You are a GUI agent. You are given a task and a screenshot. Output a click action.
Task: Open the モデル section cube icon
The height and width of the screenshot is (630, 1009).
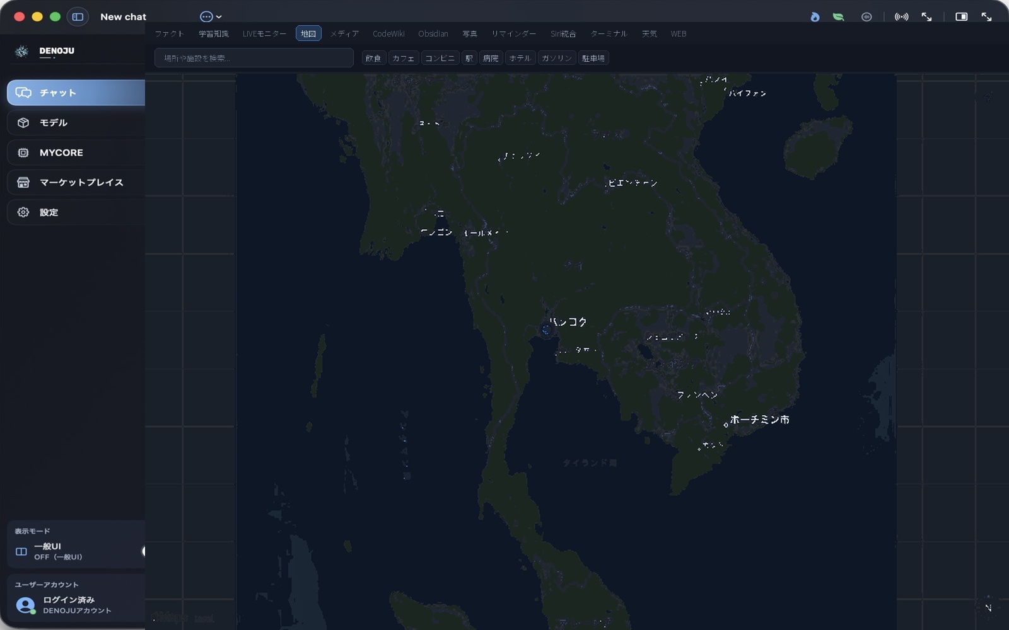(23, 123)
